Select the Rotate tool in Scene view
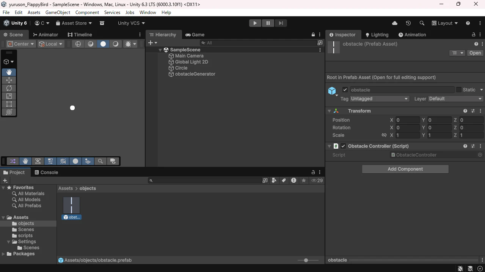485x272 pixels. tap(9, 88)
